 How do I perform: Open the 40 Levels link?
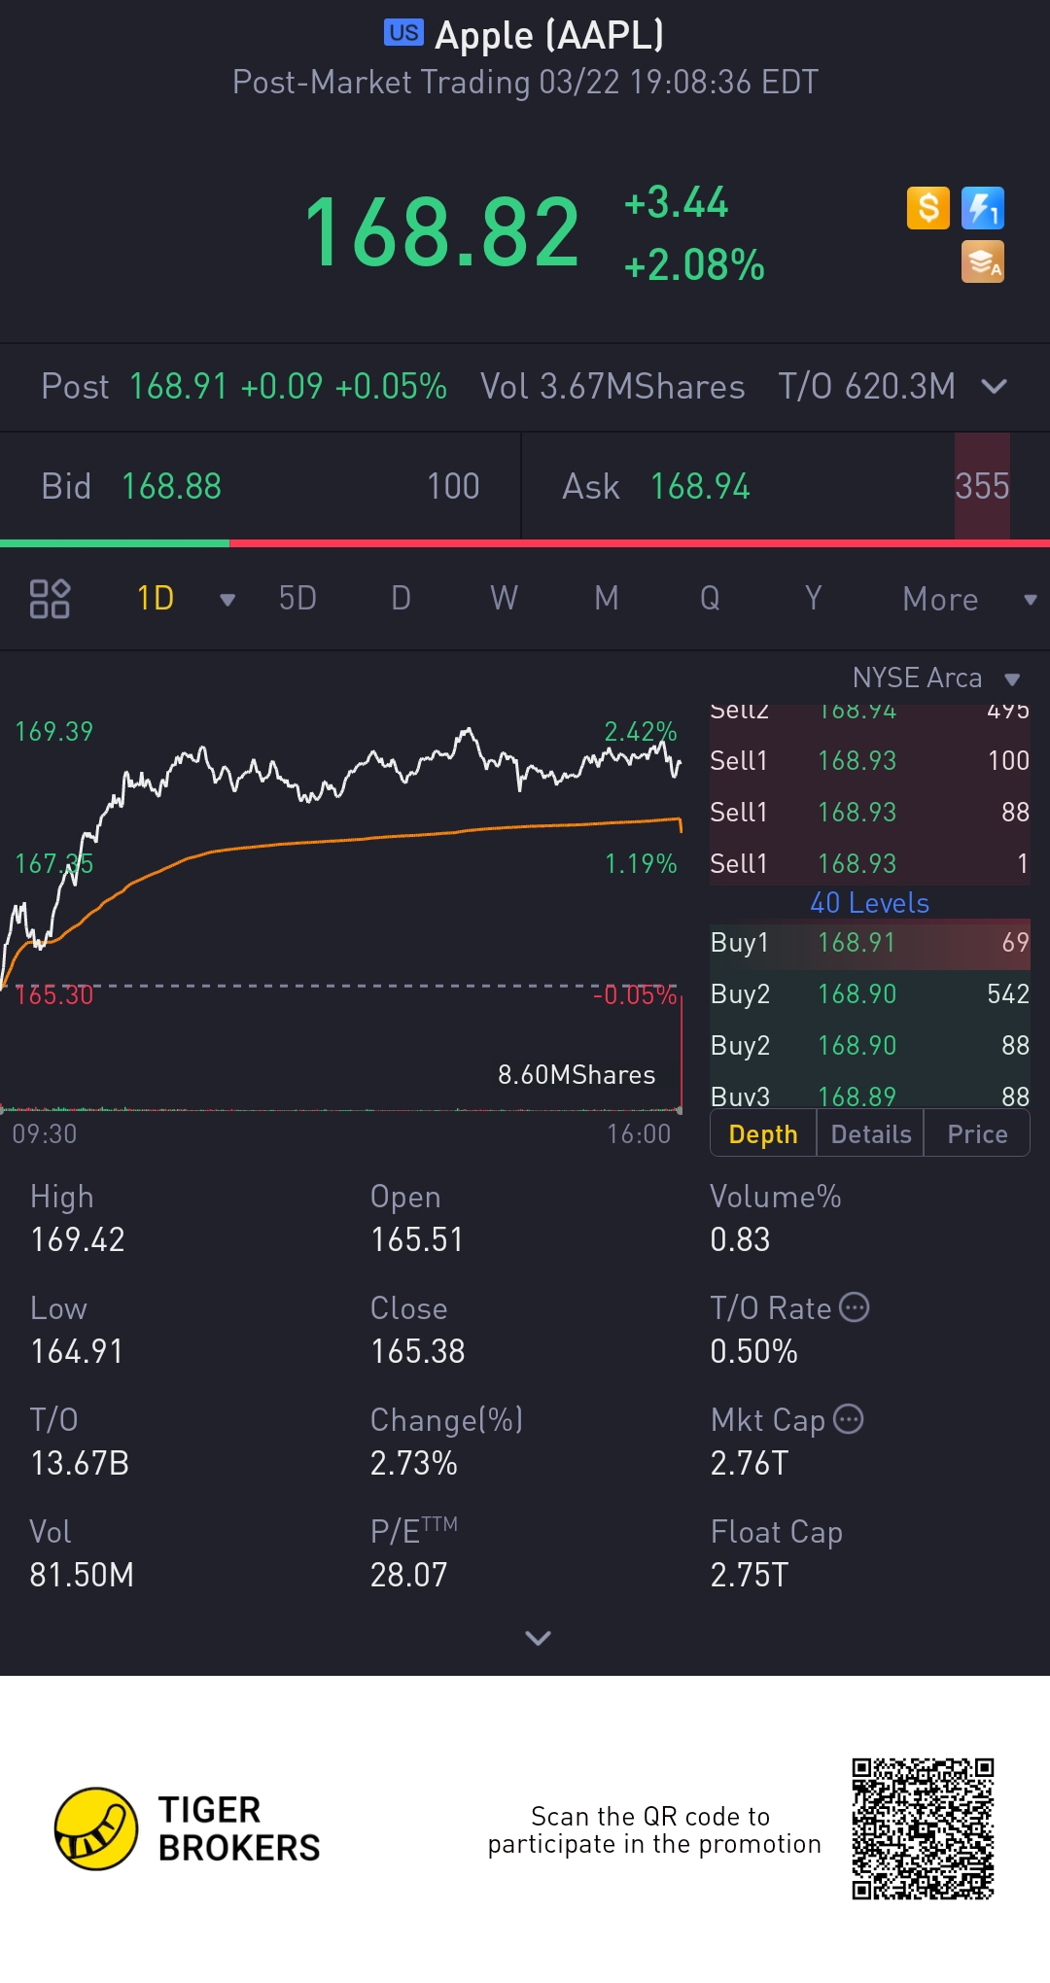click(869, 903)
